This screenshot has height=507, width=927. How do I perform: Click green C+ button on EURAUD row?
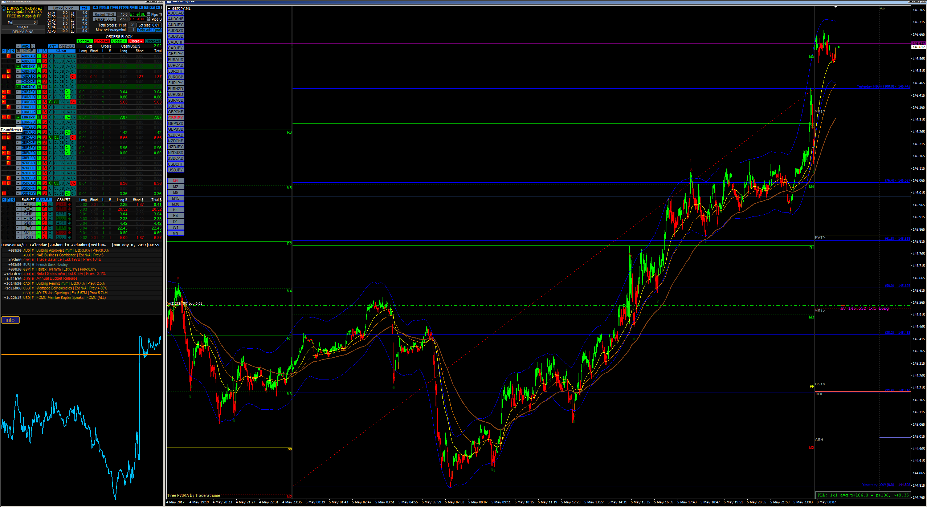pyautogui.click(x=68, y=97)
